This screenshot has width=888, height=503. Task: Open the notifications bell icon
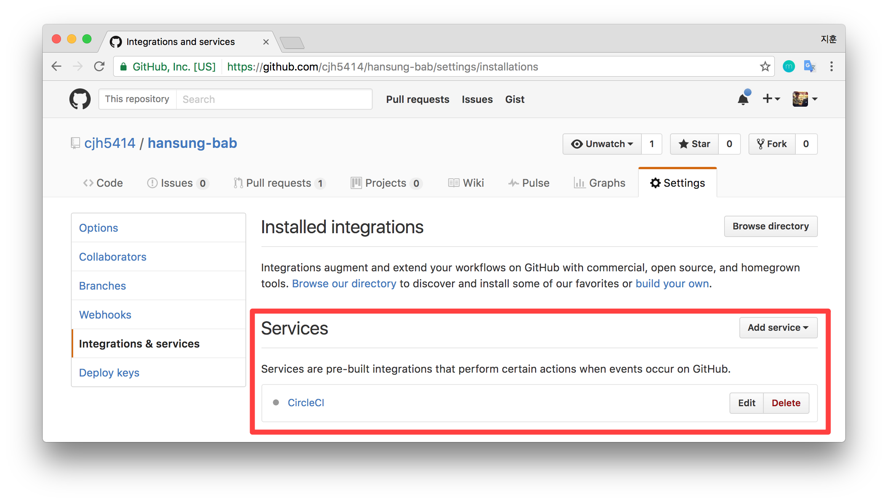click(744, 98)
